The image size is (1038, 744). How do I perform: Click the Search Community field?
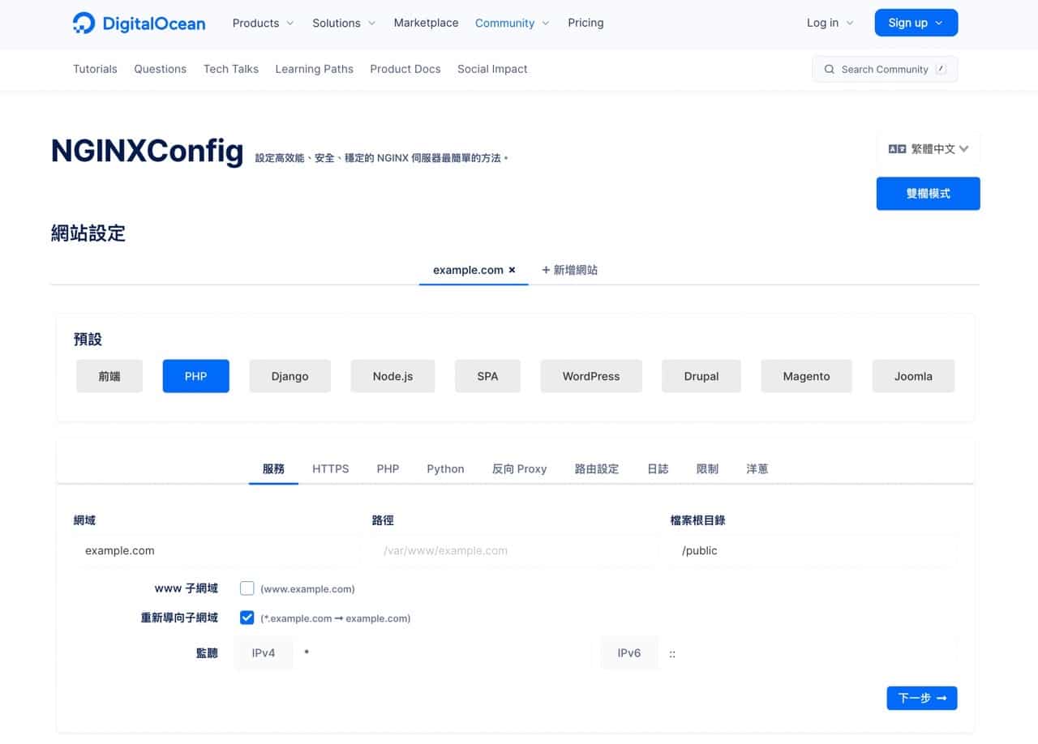point(885,69)
